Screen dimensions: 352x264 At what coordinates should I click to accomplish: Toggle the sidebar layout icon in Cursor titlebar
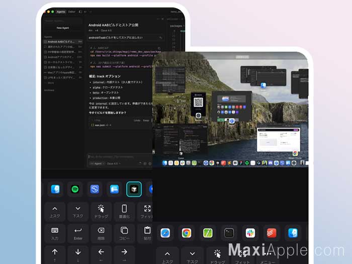pos(80,12)
